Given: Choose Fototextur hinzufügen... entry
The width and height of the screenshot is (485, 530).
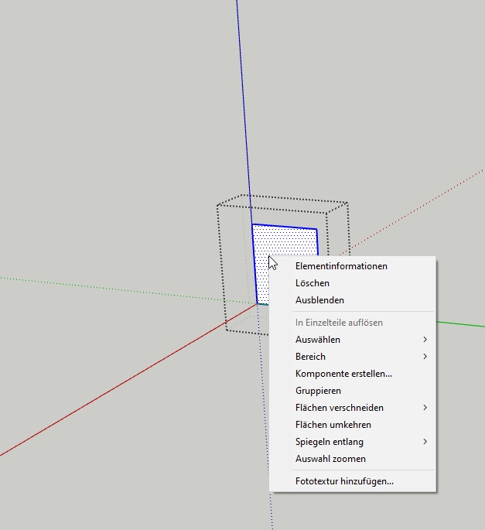Looking at the screenshot, I should (x=344, y=481).
